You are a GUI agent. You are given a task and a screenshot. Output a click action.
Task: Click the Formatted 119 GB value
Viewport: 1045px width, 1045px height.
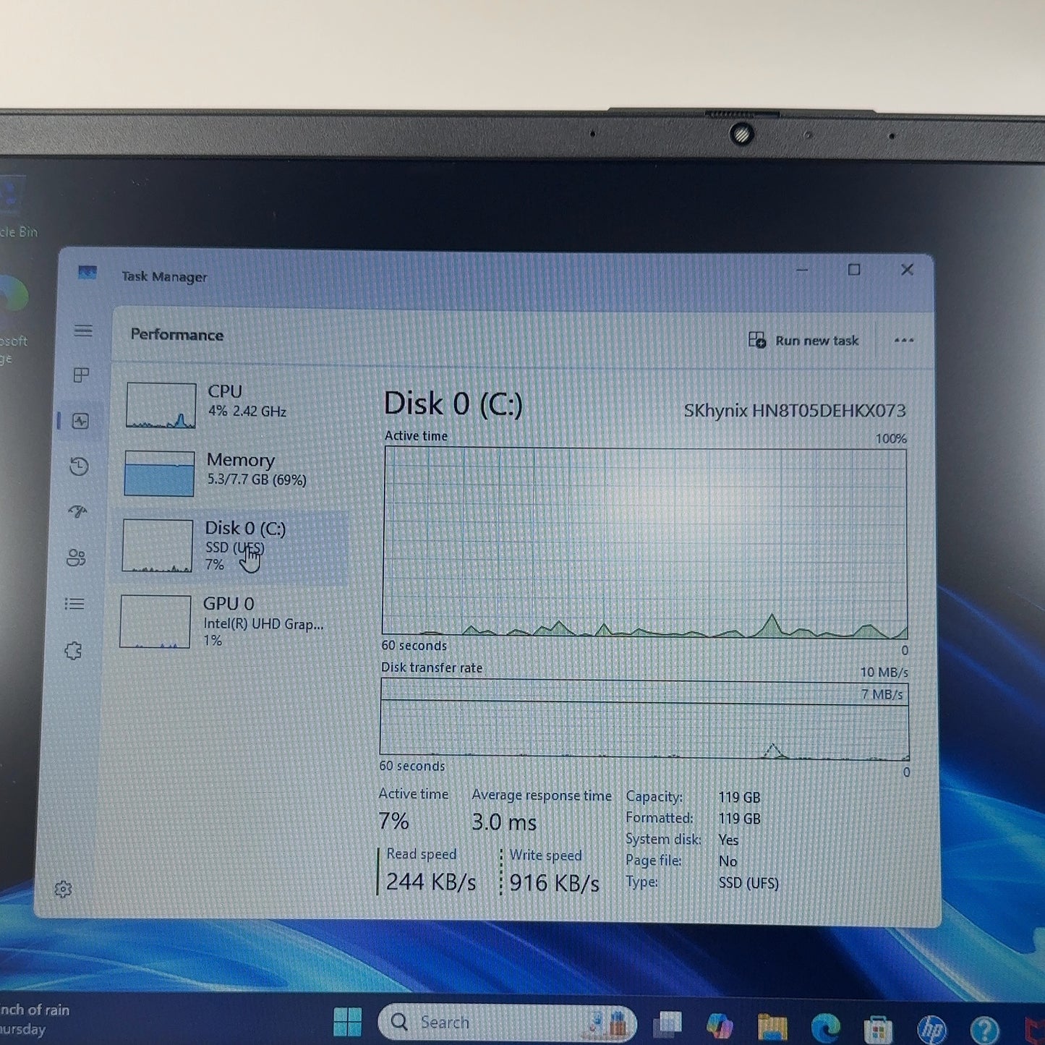(x=739, y=819)
